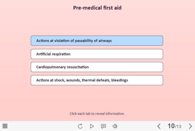Select Actions at violation of passability of airways

point(97,41)
